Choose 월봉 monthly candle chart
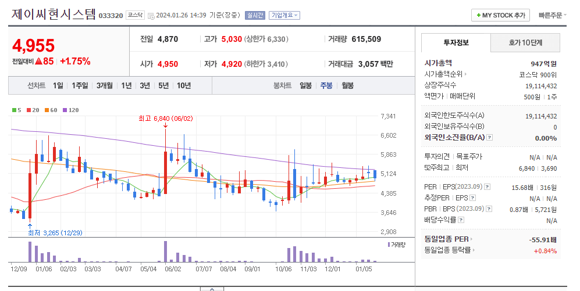The width and height of the screenshot is (580, 291). [348, 86]
